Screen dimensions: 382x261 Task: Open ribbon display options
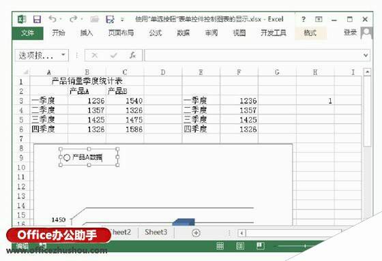click(x=319, y=19)
